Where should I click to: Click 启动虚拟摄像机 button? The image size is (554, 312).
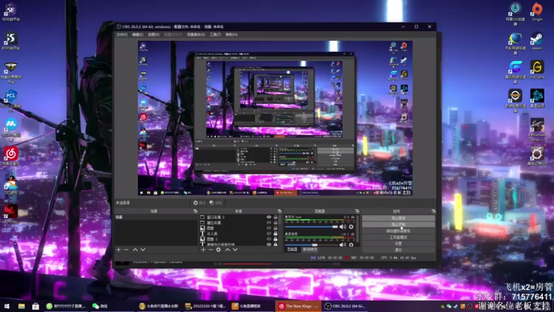[399, 231]
